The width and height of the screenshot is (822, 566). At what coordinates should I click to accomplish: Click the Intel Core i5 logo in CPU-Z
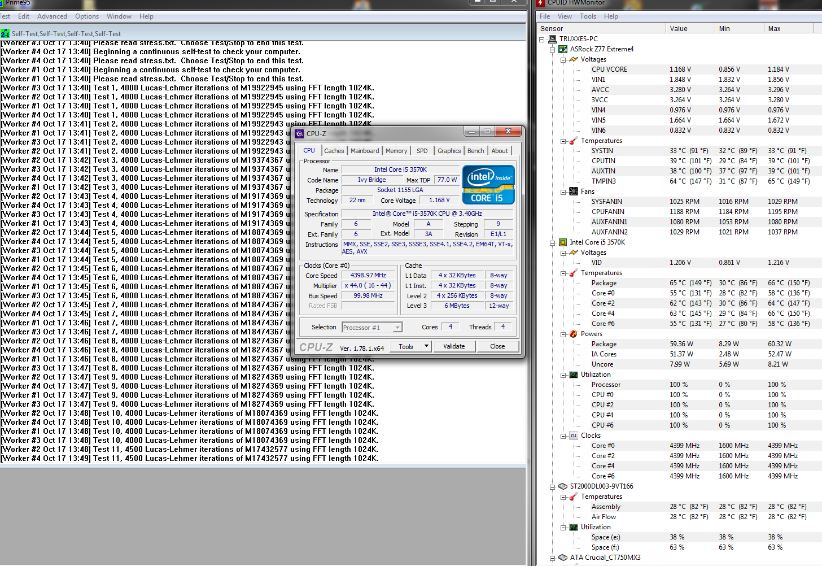[488, 184]
